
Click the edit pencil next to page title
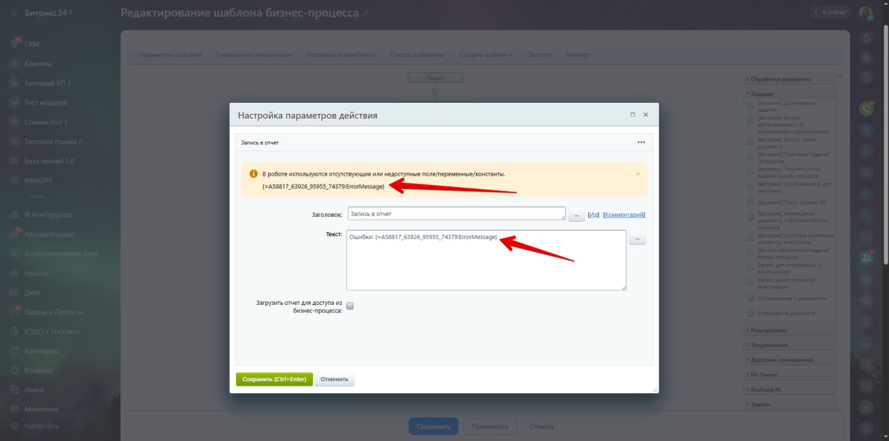tap(366, 13)
